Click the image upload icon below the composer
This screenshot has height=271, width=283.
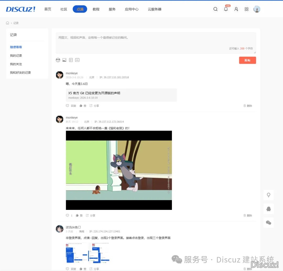pos(64,60)
